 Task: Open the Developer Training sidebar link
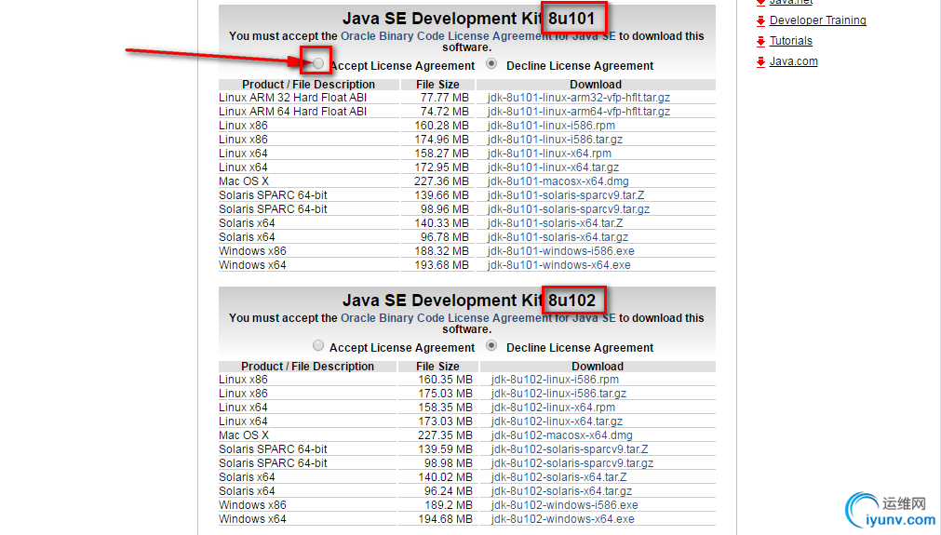[817, 20]
